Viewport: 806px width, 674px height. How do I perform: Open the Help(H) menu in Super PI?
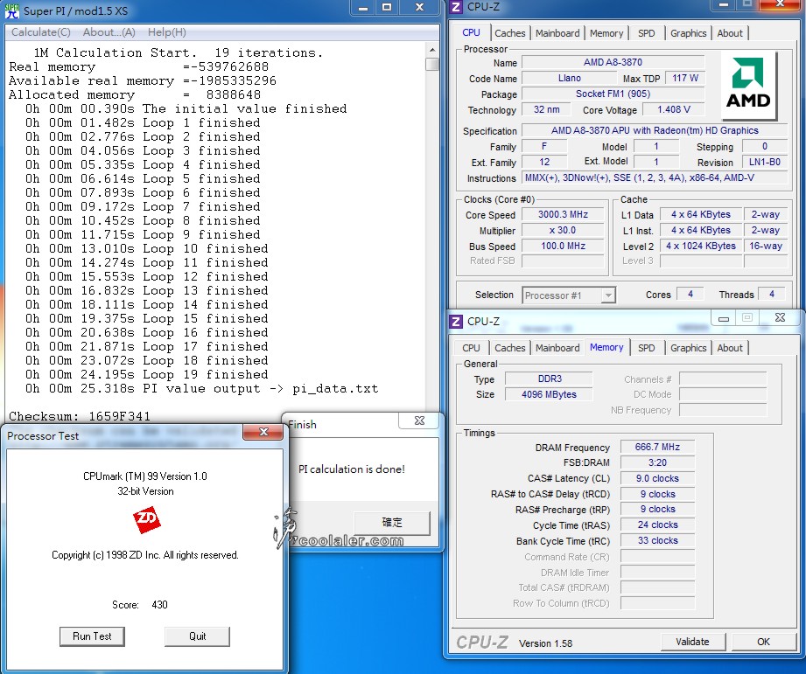(166, 32)
